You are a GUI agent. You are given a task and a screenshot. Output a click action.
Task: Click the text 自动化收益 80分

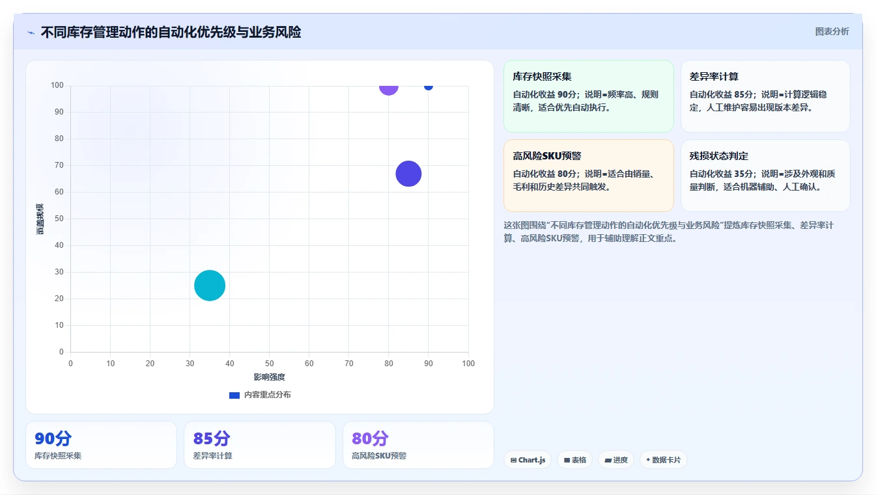click(x=545, y=174)
